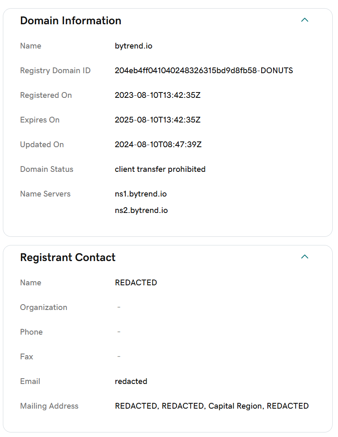Collapse the Domain Information section chevron
The image size is (338, 437).
pyautogui.click(x=304, y=20)
